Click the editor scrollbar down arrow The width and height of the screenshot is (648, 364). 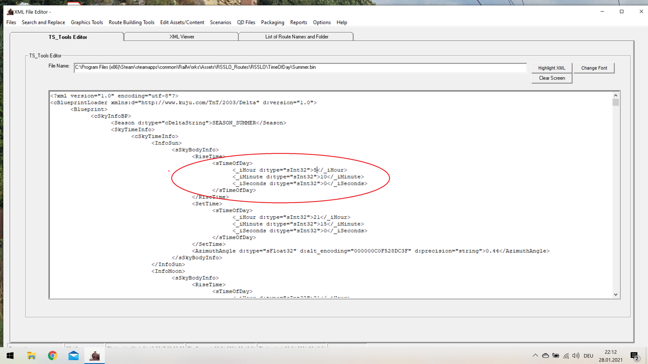coord(616,294)
